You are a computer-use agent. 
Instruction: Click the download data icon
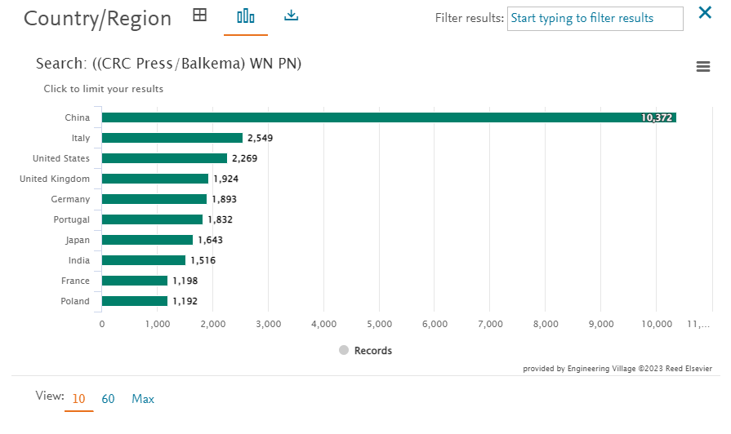[x=292, y=15]
